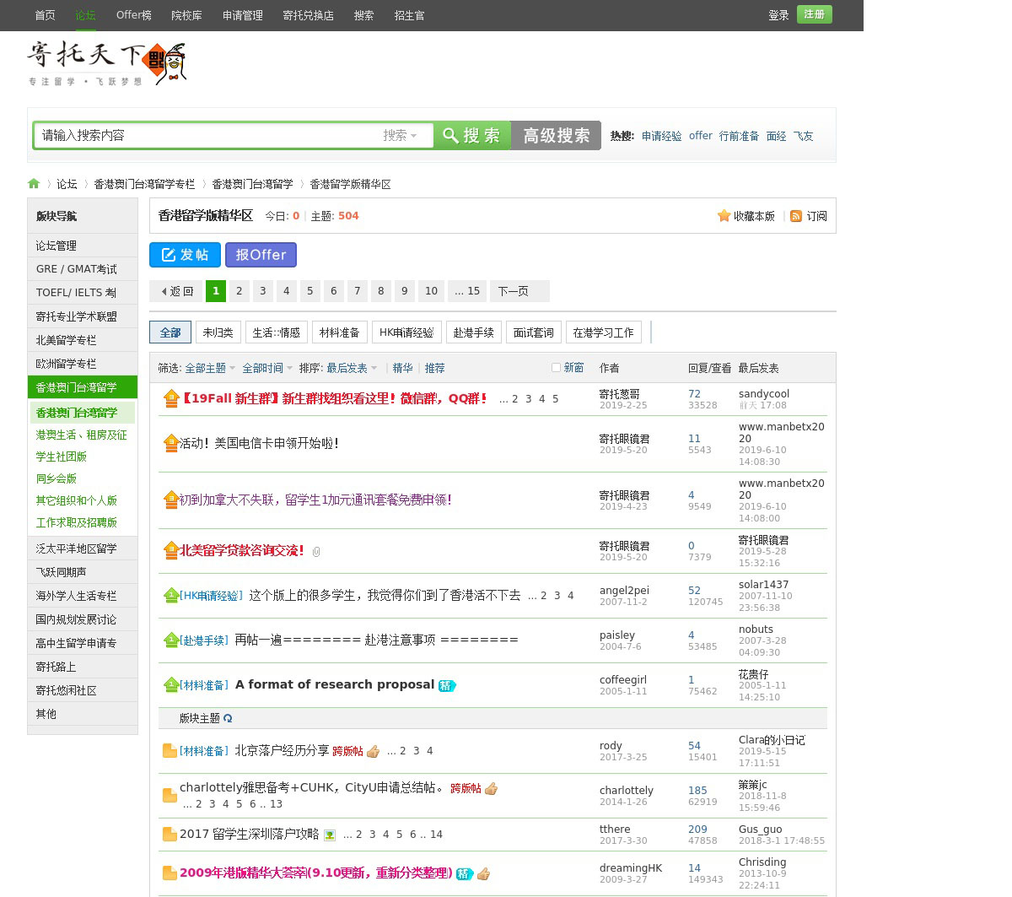Click pinned icon of 北美留学贷款咨询交流 thread
1012x897 pixels.
coord(170,551)
